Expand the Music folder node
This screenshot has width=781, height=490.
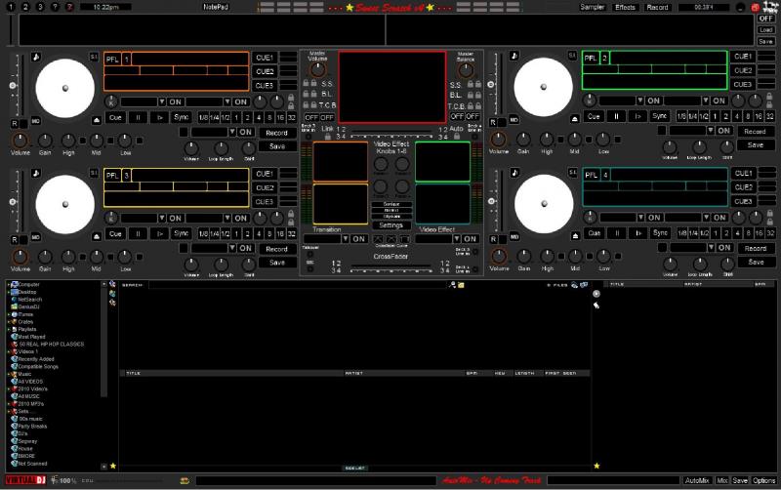pos(9,374)
